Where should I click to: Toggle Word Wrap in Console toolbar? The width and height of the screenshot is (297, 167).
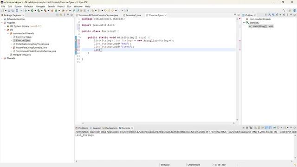262,128
